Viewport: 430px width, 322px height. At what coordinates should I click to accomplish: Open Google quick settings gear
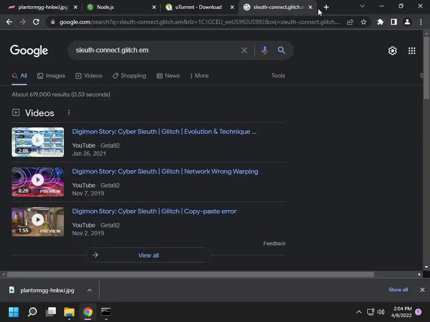pyautogui.click(x=393, y=51)
